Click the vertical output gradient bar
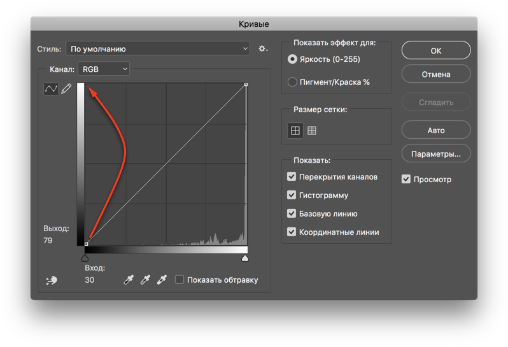Screen dimensions: 508x347 point(80,164)
